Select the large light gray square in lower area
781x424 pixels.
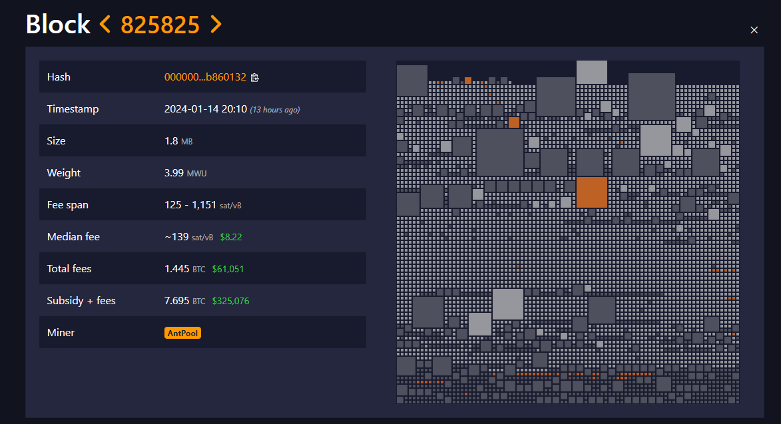[508, 304]
